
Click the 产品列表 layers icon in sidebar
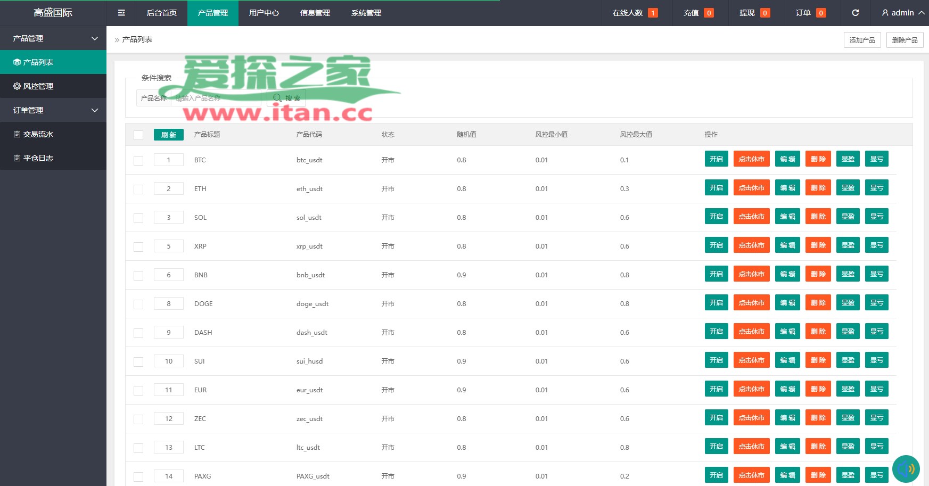click(x=17, y=62)
